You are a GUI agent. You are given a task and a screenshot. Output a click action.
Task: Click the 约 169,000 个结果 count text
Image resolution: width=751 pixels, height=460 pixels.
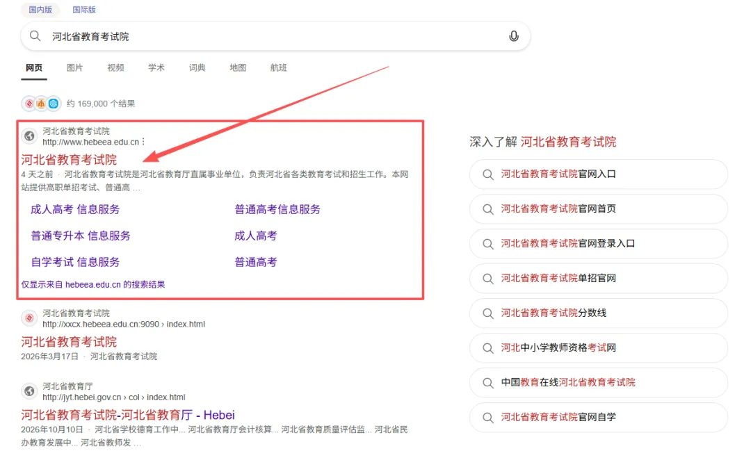(101, 104)
